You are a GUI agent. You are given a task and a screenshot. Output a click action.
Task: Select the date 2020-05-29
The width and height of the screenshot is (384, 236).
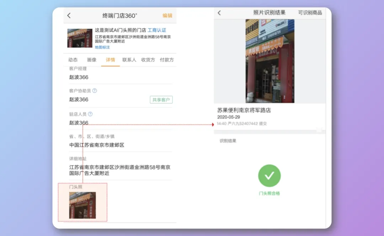229,117
